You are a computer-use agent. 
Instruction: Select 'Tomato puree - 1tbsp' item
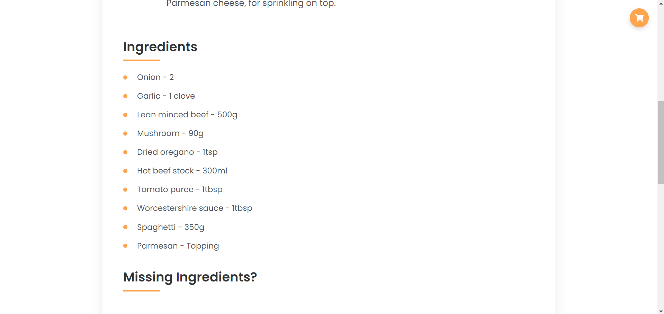(180, 189)
